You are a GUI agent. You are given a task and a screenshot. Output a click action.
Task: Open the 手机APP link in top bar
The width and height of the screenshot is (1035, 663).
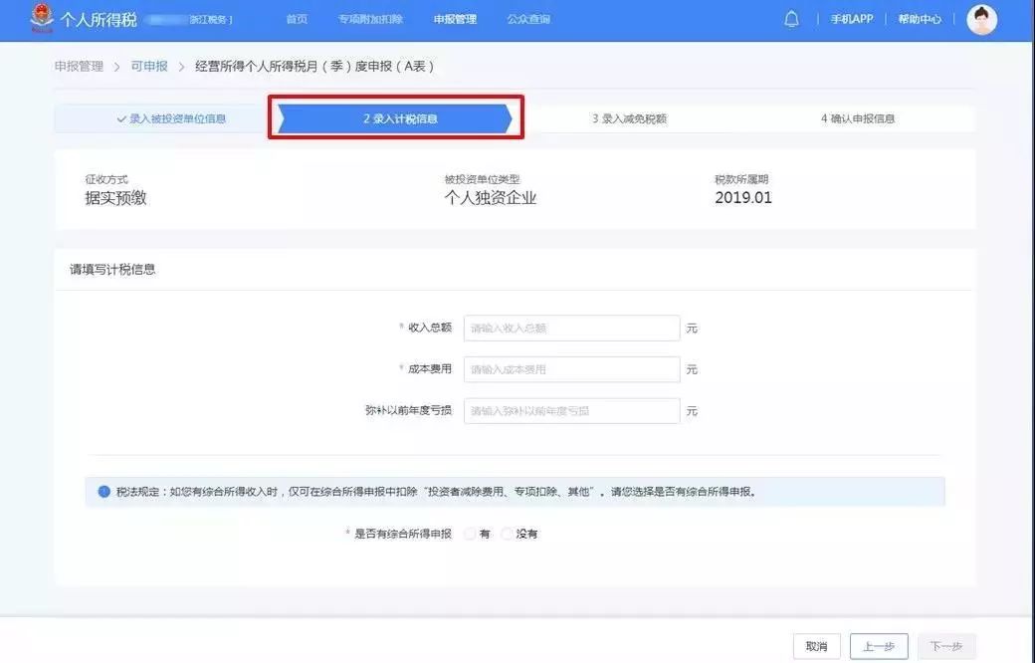tap(851, 19)
